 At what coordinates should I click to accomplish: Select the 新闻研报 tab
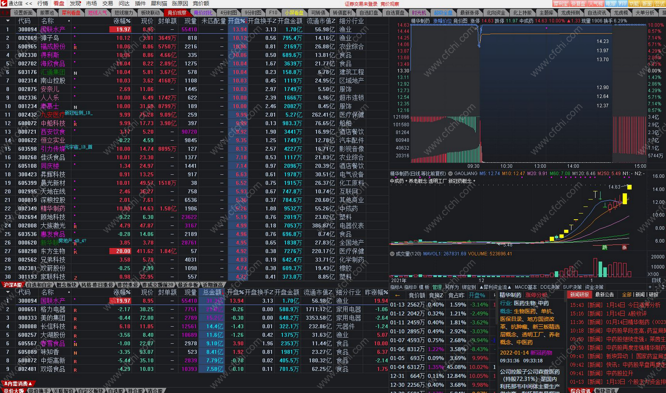point(579,295)
